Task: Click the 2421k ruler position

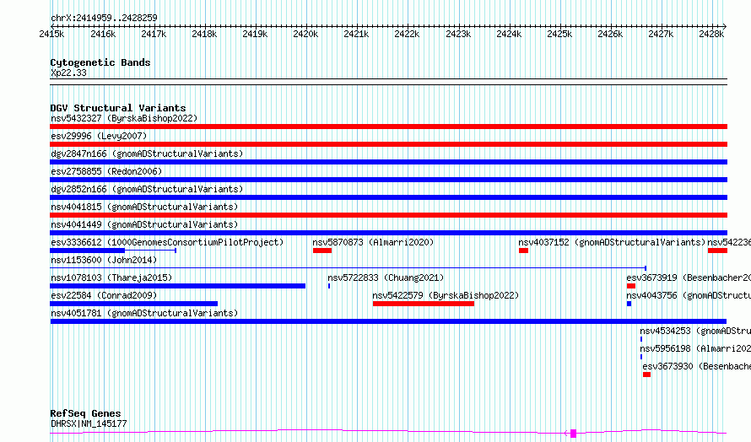Action: click(356, 34)
